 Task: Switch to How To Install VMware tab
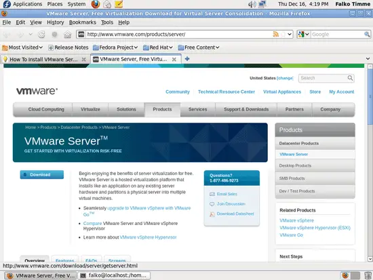[45, 59]
